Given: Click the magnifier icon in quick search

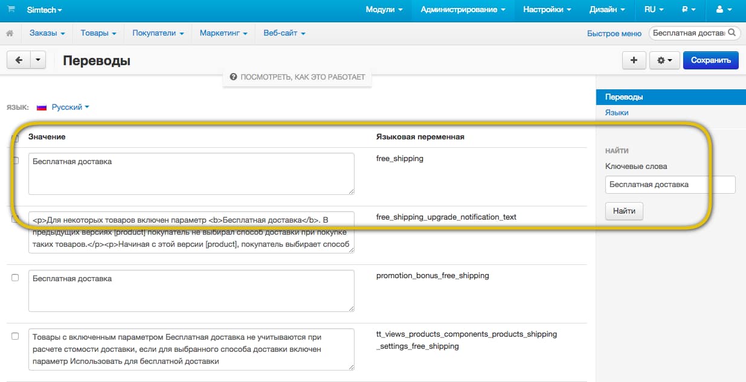Looking at the screenshot, I should coord(732,33).
